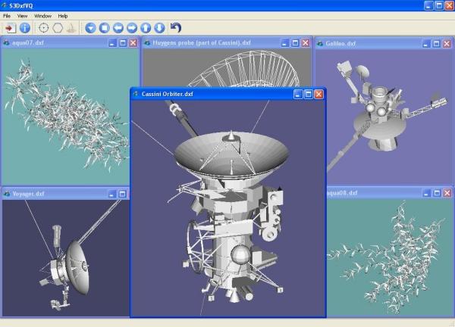Image resolution: width=455 pixels, height=327 pixels.
Task: Click the S3DxfVQ app icon in title bar
Action: [x=4, y=5]
